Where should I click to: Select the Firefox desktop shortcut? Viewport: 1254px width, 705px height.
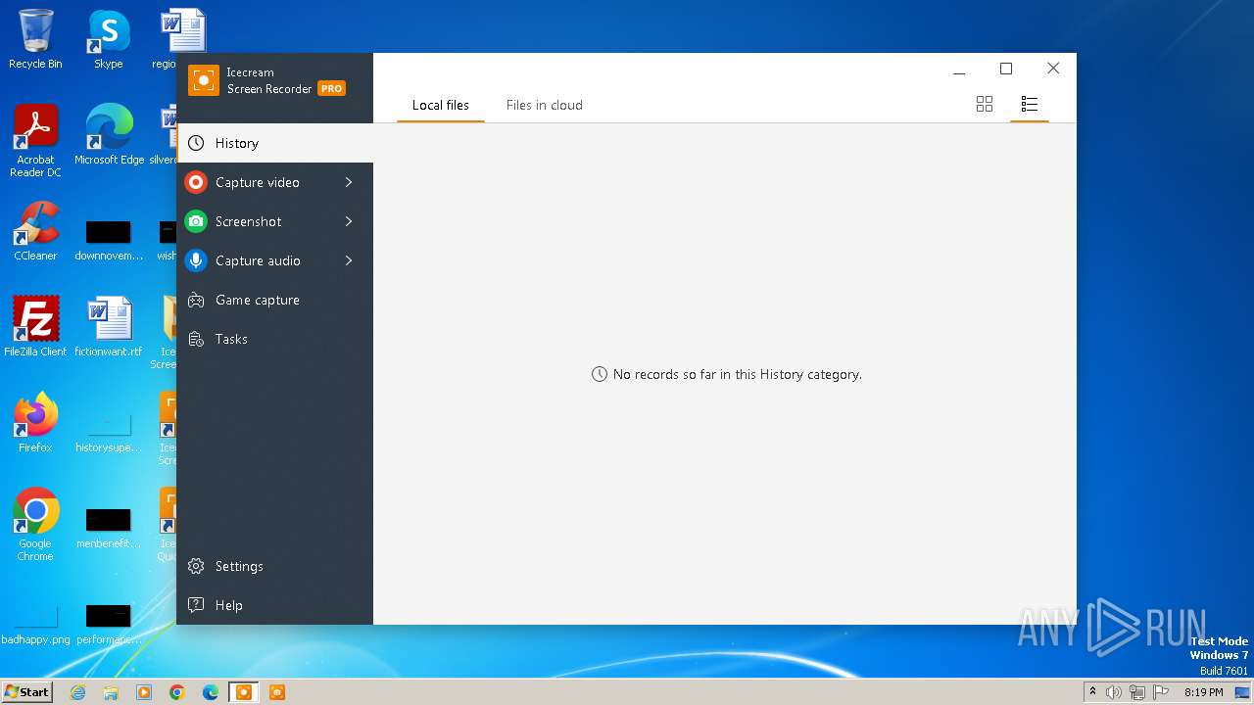[x=35, y=423]
